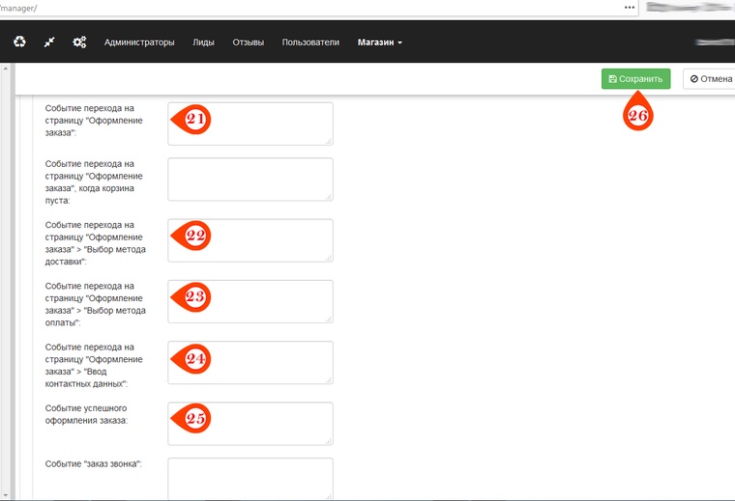Click the 'заказ звонка' event textarea
The height and width of the screenshot is (501, 735).
pos(250,478)
